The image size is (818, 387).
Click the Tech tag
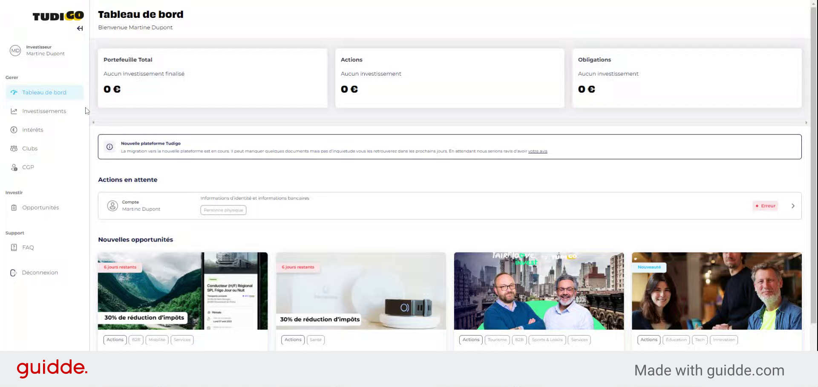tap(700, 340)
